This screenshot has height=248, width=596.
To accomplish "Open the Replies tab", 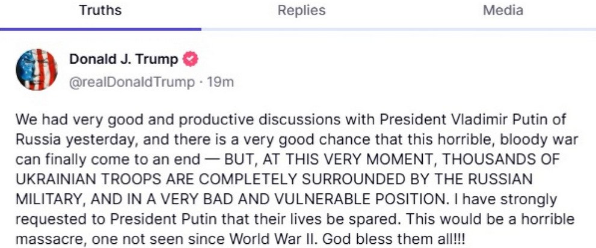I will [301, 11].
